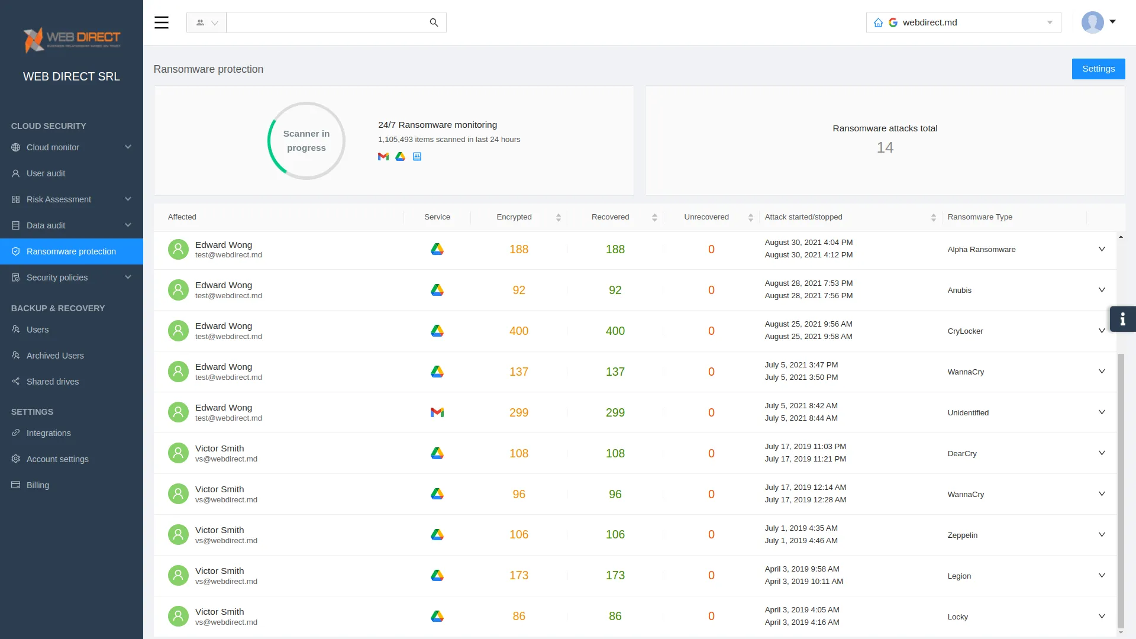The image size is (1136, 639).
Task: Expand Cloud monitor sidebar submenu
Action: [x=128, y=147]
